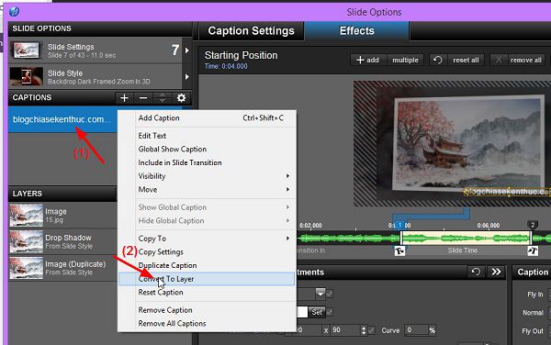Click the adjustments panel double-arrow icon

pyautogui.click(x=496, y=272)
